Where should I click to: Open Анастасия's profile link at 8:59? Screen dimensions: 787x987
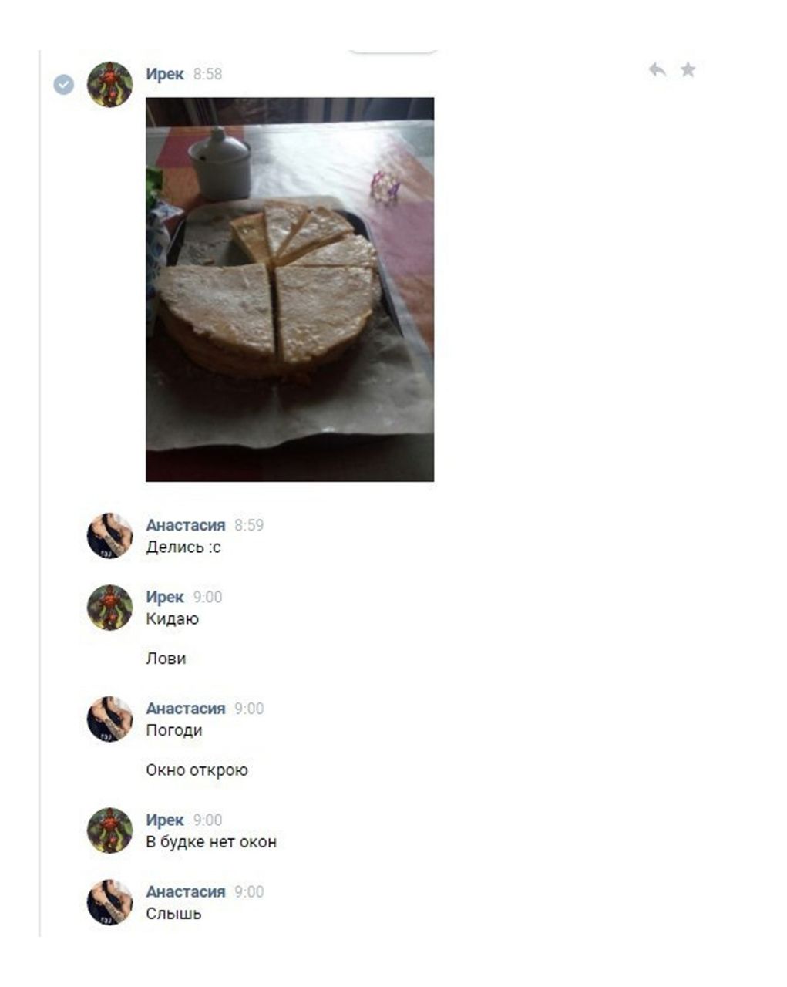pyautogui.click(x=186, y=525)
